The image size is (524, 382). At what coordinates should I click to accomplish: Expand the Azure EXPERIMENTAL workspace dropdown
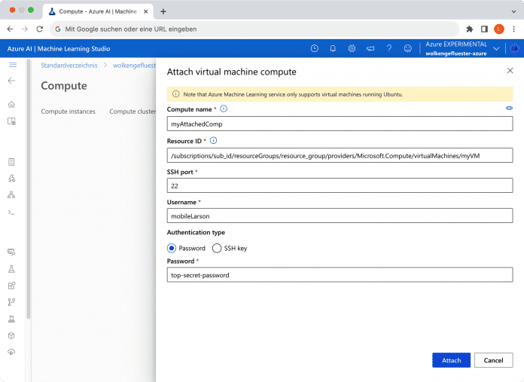(x=495, y=48)
